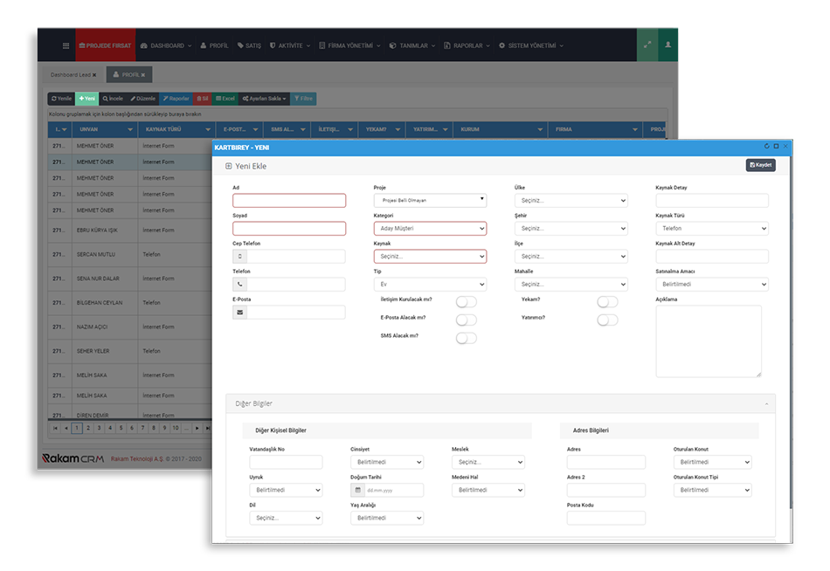Click into the Ad input field
The image size is (830, 571).
pos(289,201)
